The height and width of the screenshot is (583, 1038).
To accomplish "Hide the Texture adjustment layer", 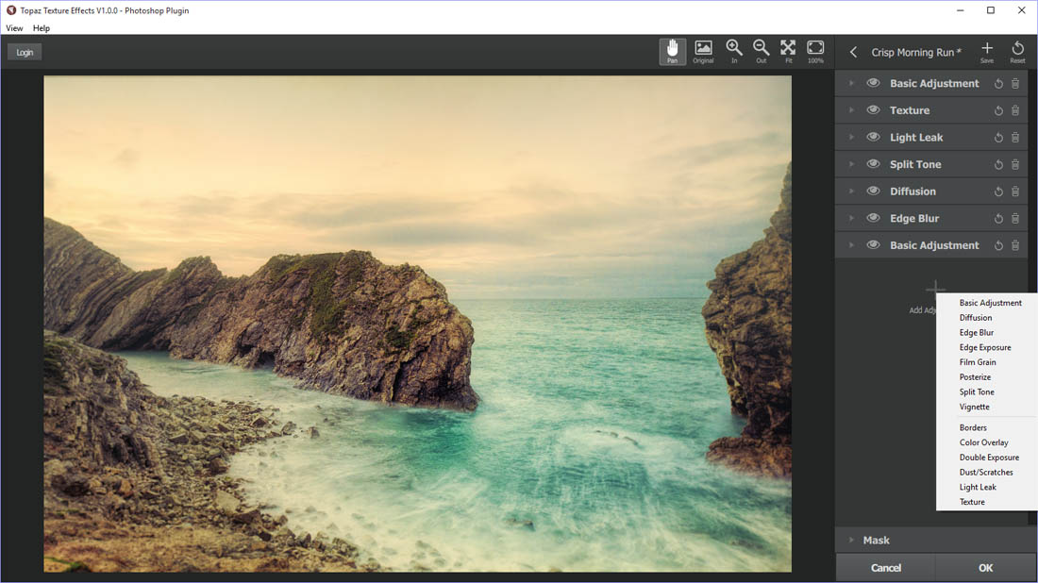I will click(x=873, y=110).
